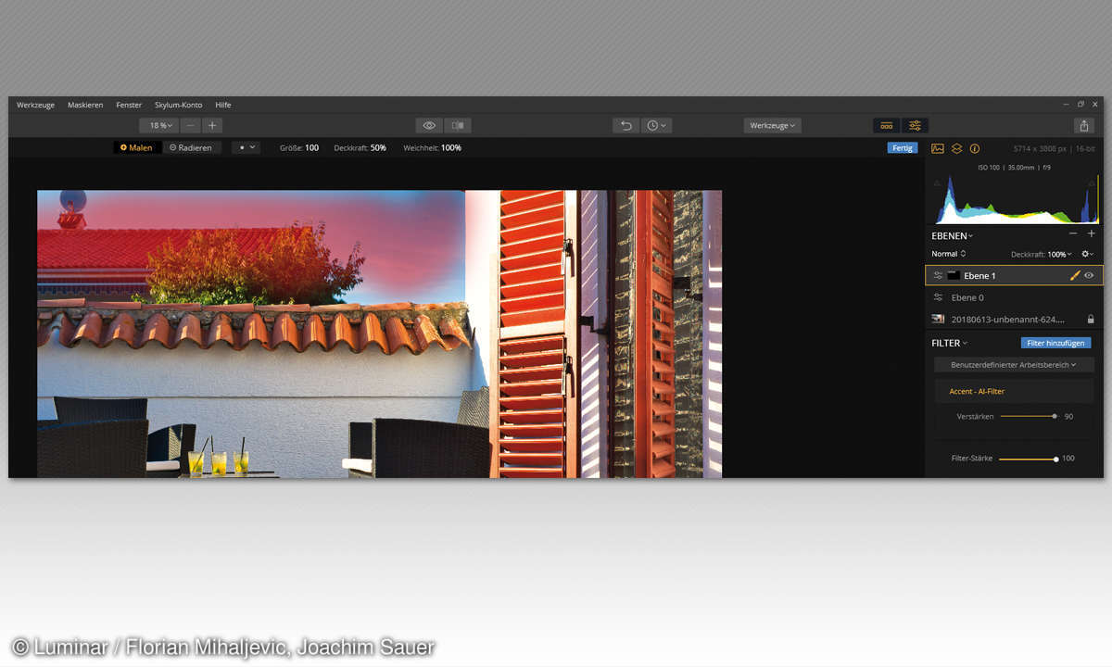Viewport: 1112px width, 667px height.
Task: Click the Deckkraft 50% brush value
Action: tap(378, 147)
